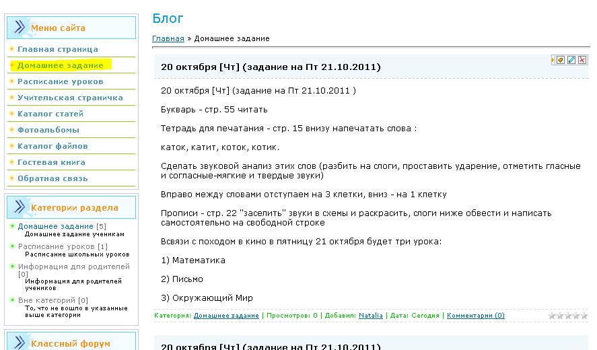Click the post title 20 октября [Чт] heading
The height and width of the screenshot is (350, 597).
point(271,67)
